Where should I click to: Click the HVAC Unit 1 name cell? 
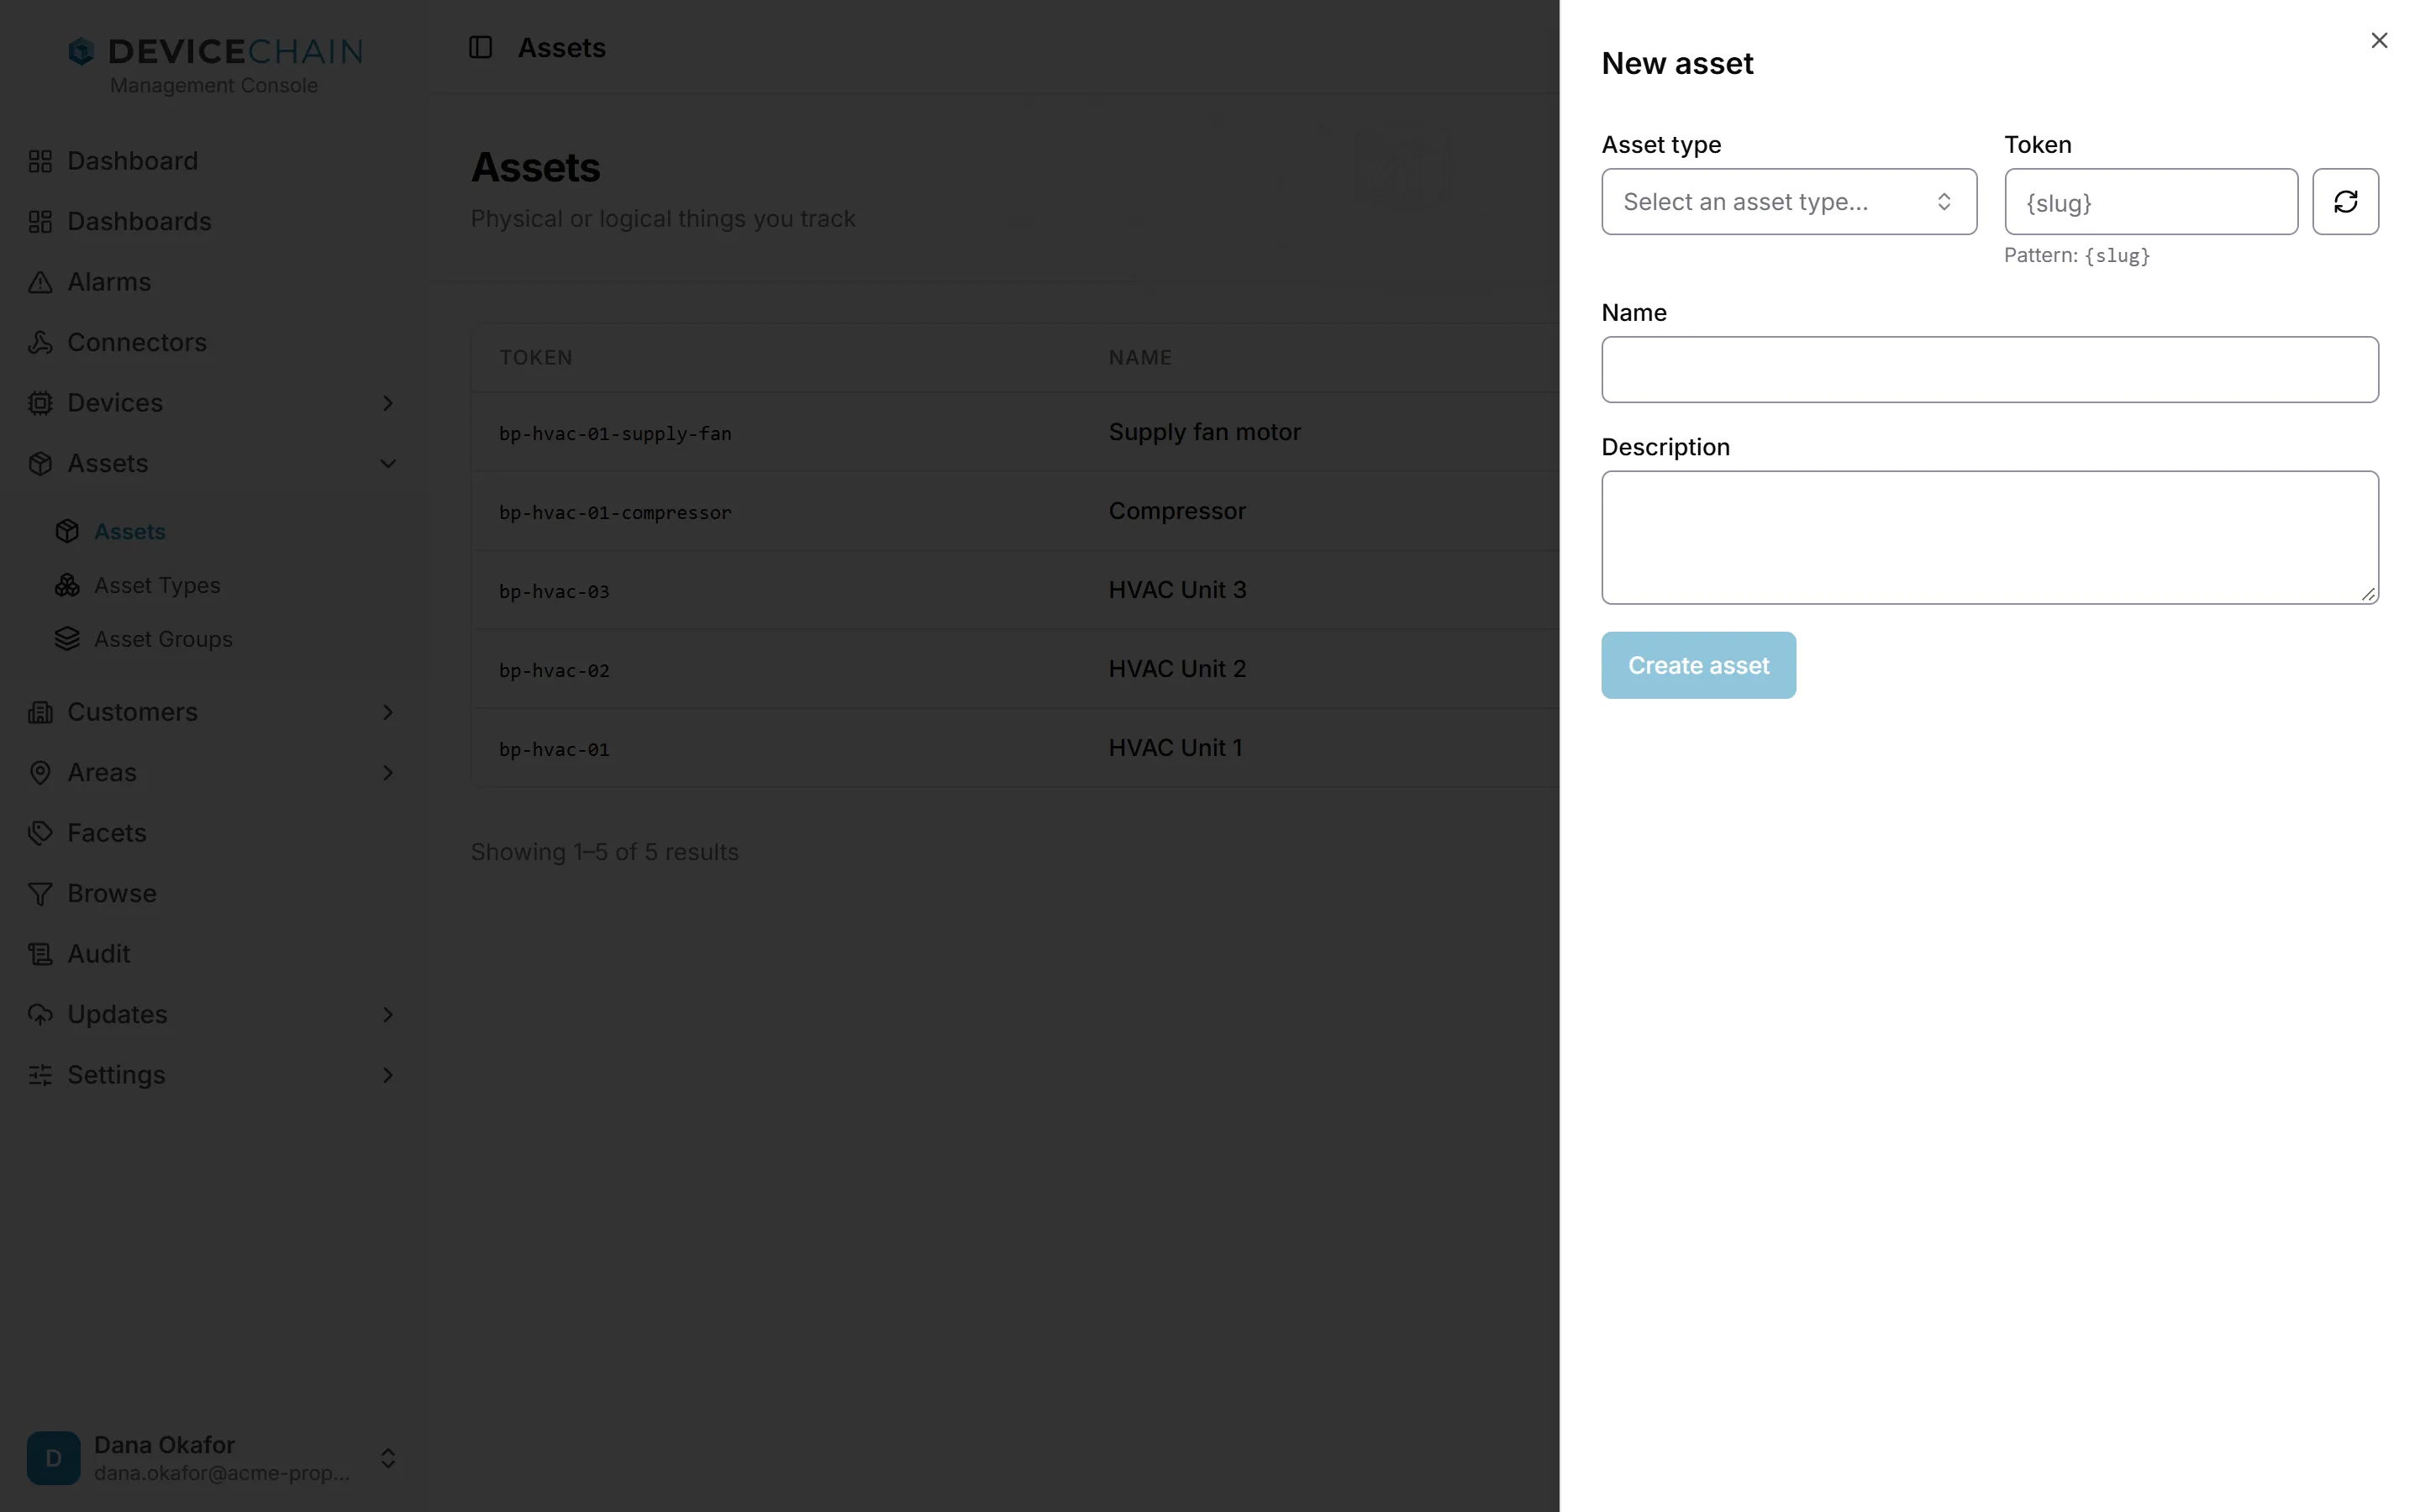click(x=1175, y=748)
